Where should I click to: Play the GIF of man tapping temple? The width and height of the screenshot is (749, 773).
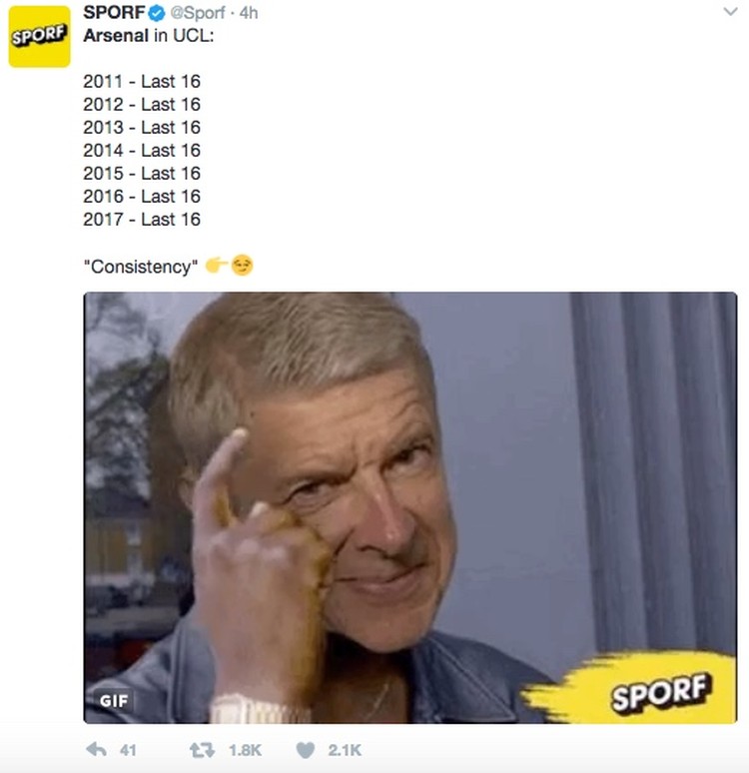pos(410,507)
